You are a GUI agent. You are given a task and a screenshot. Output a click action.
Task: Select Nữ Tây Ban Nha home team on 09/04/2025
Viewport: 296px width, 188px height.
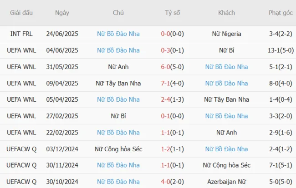click(x=118, y=83)
